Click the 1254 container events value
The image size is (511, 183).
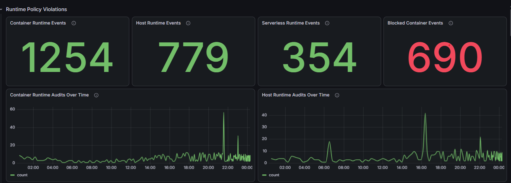coord(66,57)
